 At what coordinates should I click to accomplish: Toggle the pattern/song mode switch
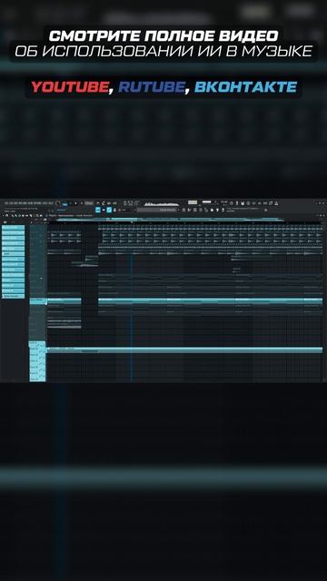[x=64, y=203]
